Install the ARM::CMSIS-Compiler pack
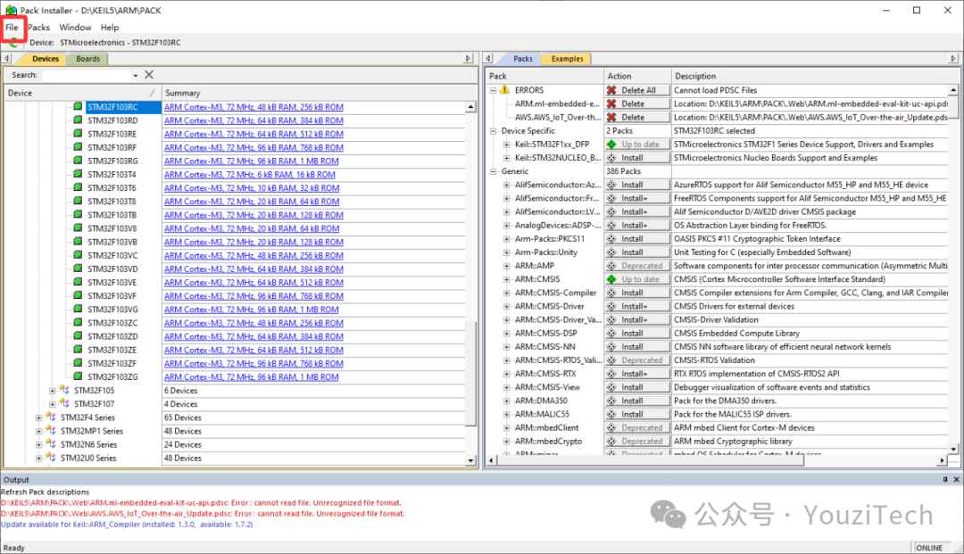 [637, 293]
